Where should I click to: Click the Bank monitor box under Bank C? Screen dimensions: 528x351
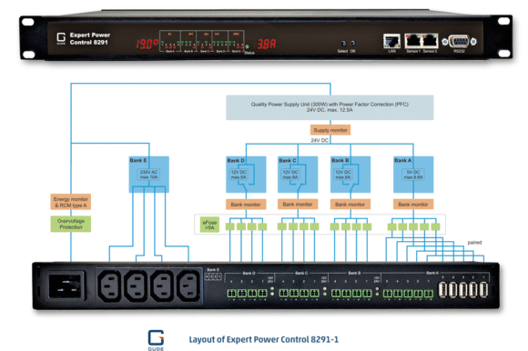click(x=298, y=204)
